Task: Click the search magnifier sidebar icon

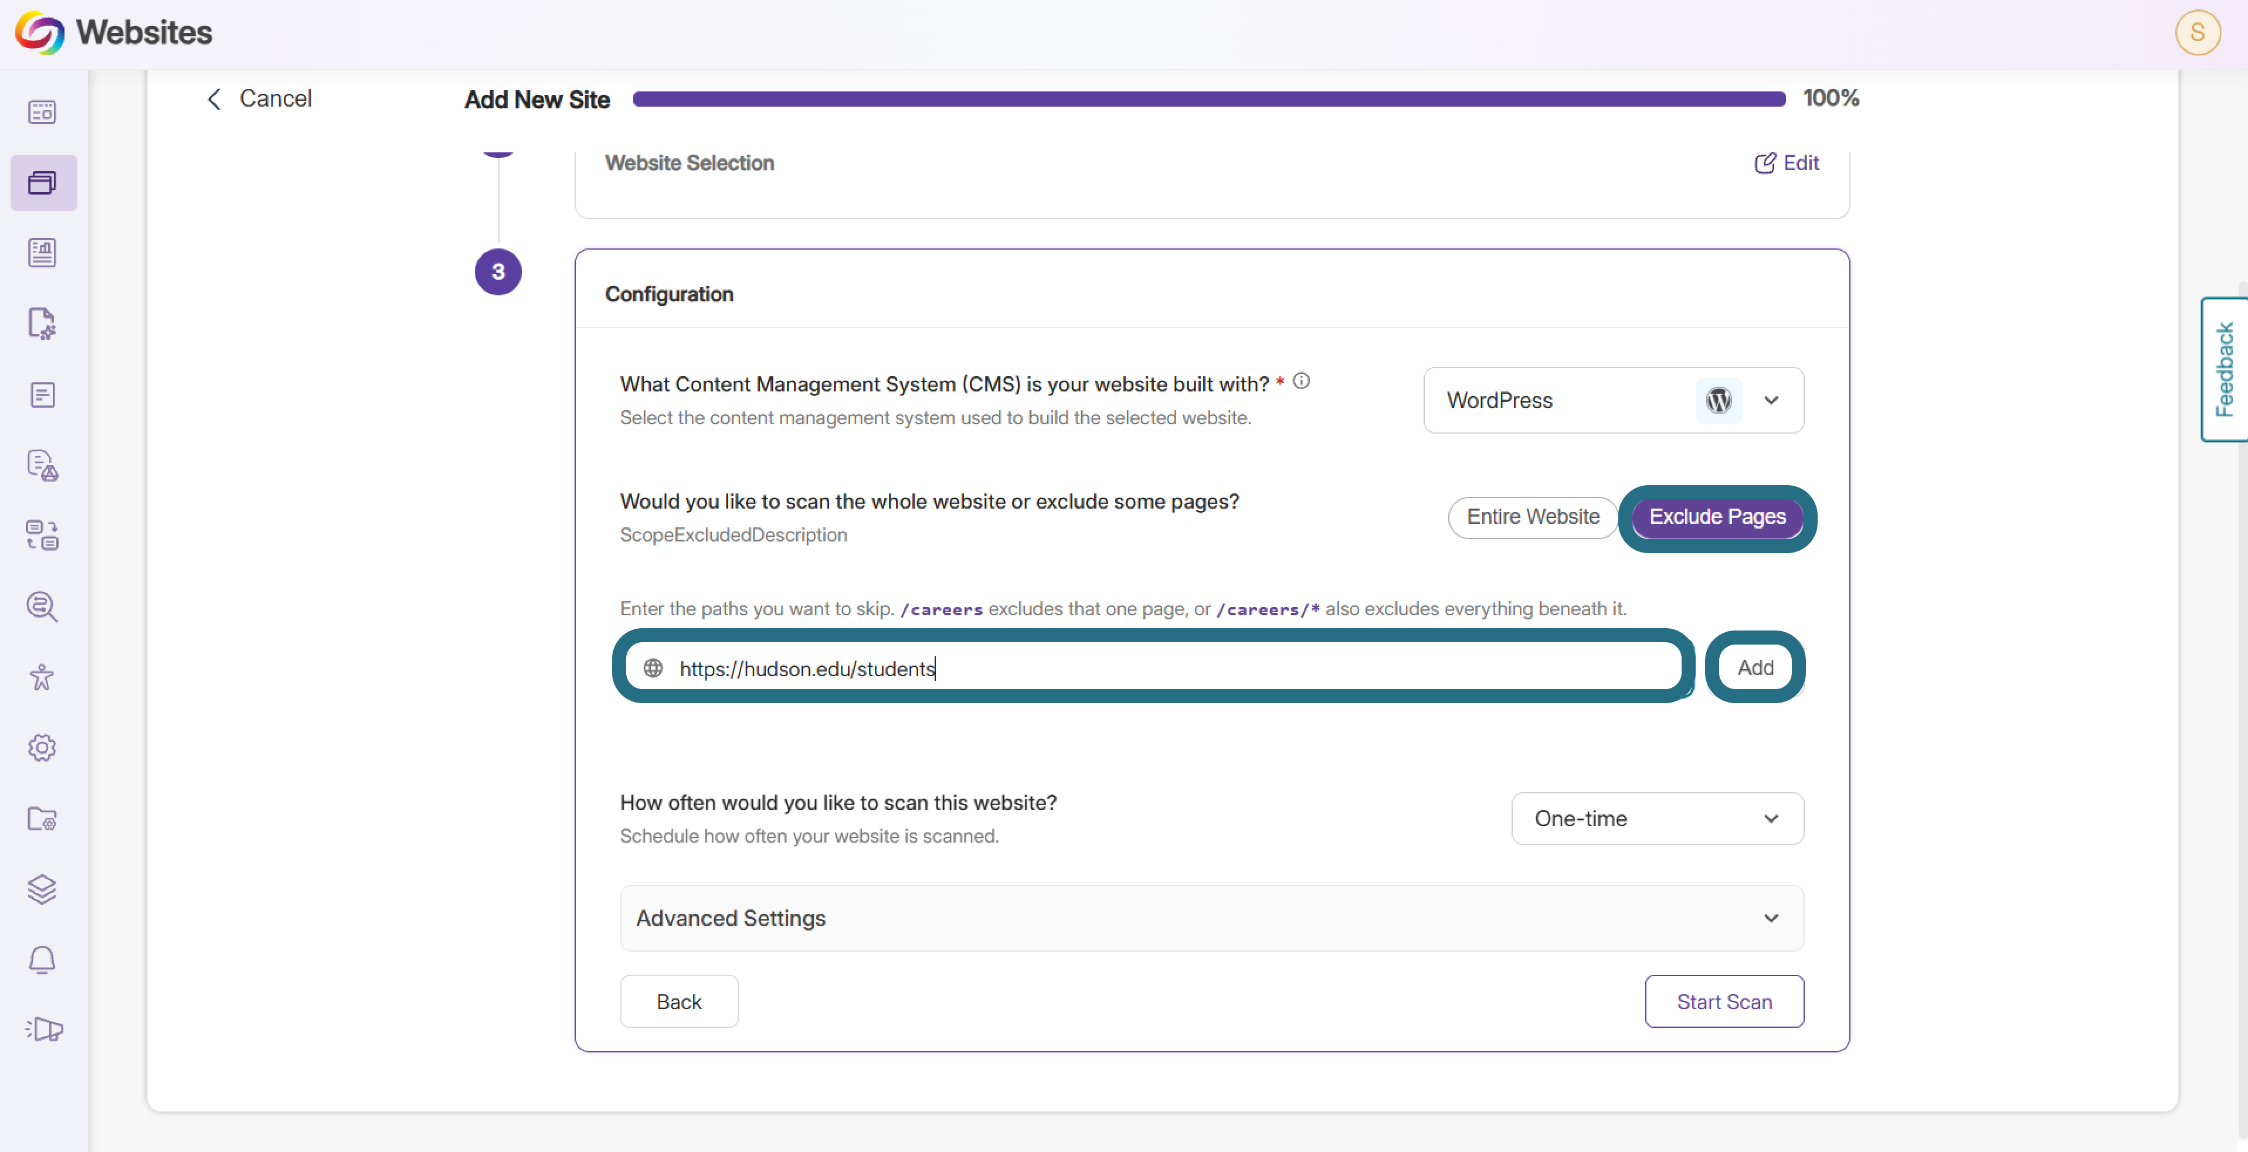Action: click(x=43, y=606)
